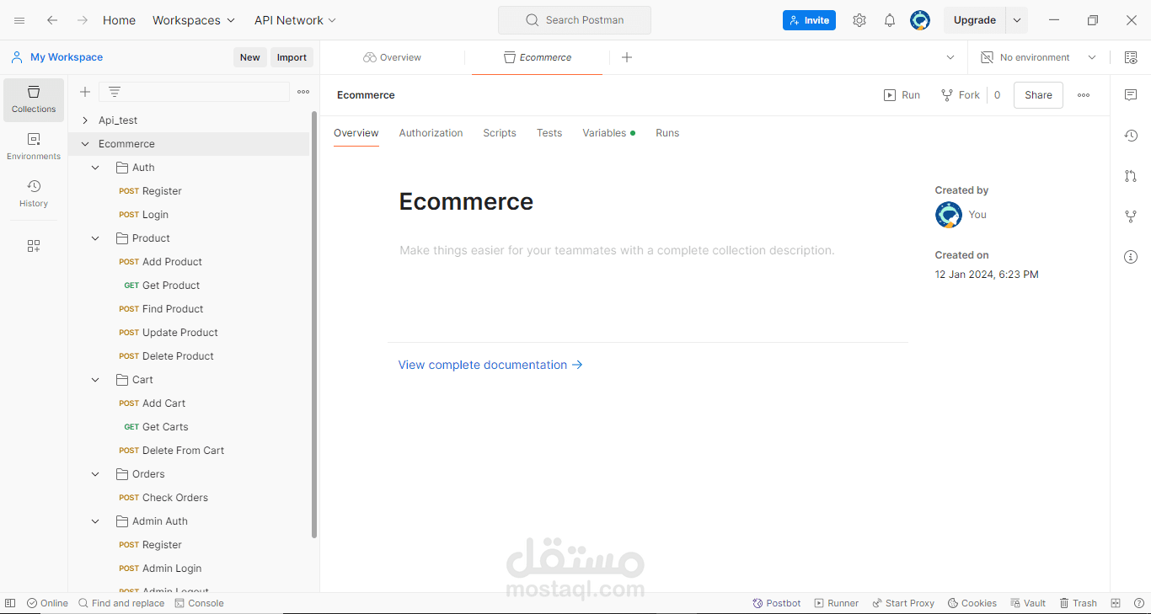Switch to the Variables tab
Viewport: 1151px width, 614px height.
click(608, 133)
